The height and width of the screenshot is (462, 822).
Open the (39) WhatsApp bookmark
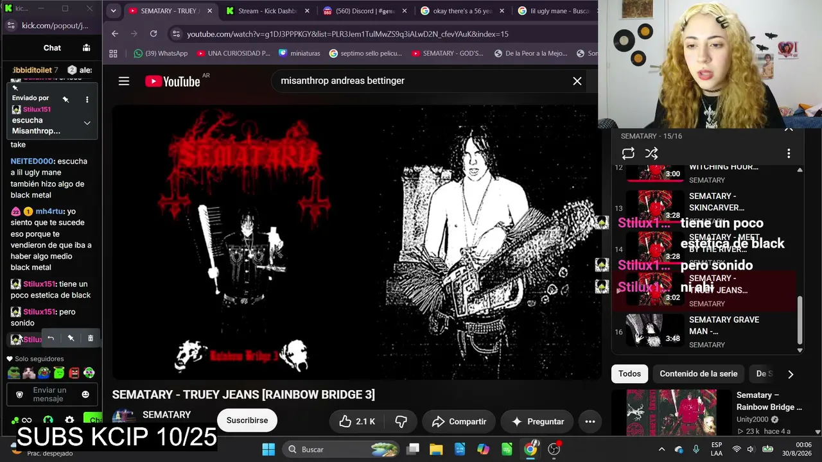(161, 54)
